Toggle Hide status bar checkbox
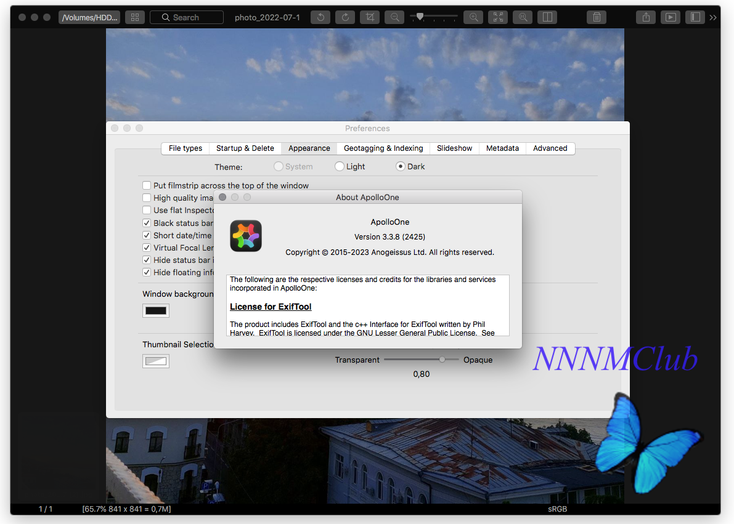 pos(147,260)
